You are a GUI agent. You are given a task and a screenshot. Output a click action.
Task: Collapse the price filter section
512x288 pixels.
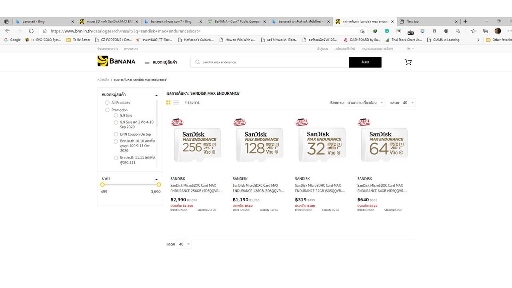point(156,180)
